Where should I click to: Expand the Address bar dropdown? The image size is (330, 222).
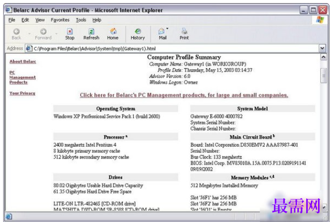point(322,49)
